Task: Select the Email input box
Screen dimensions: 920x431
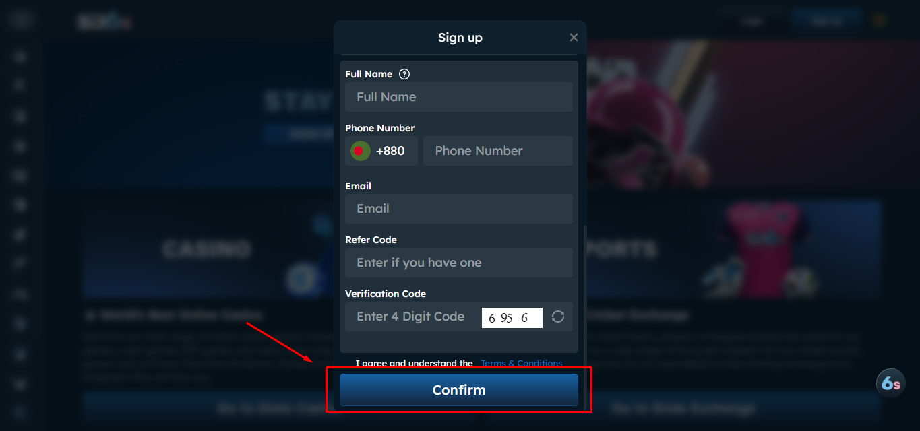Action: (459, 209)
